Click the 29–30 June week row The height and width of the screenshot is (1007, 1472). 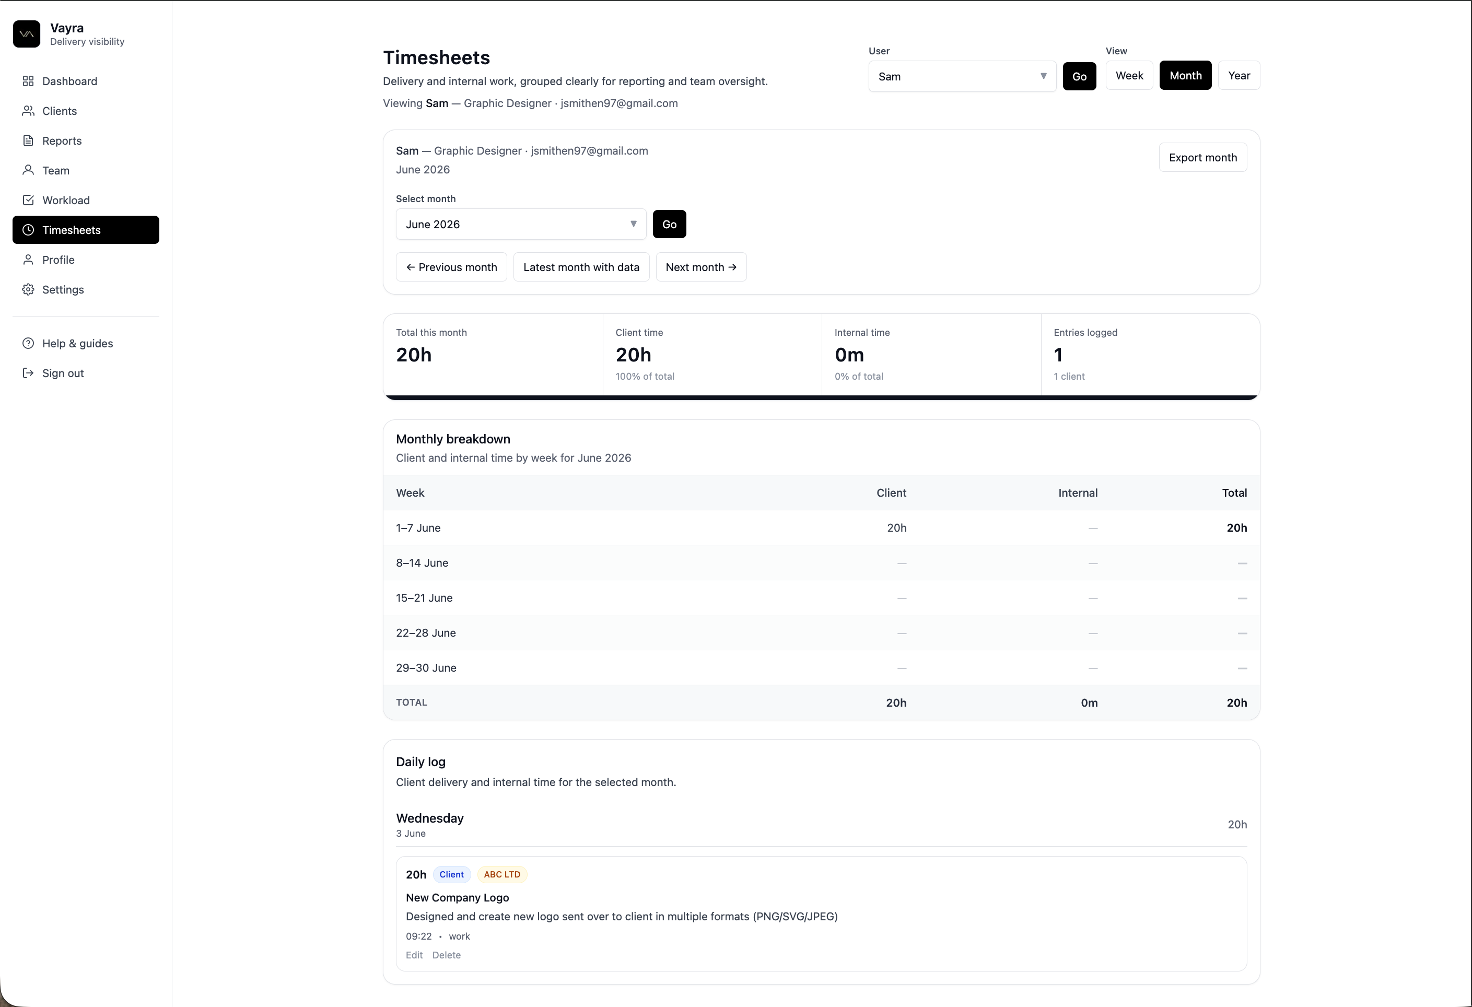(821, 668)
